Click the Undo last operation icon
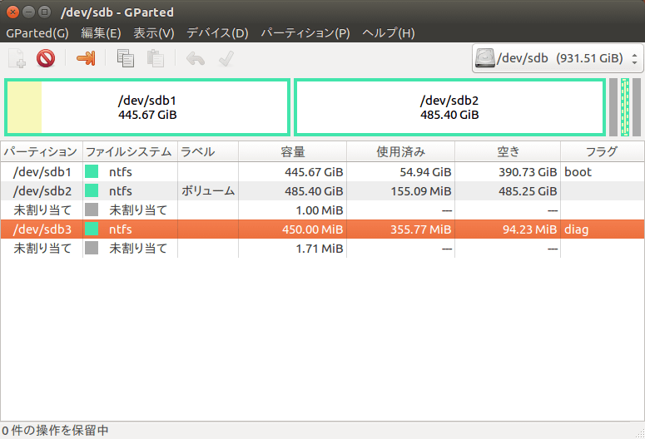 (x=196, y=59)
